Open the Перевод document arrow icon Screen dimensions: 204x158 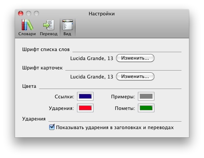48,25
